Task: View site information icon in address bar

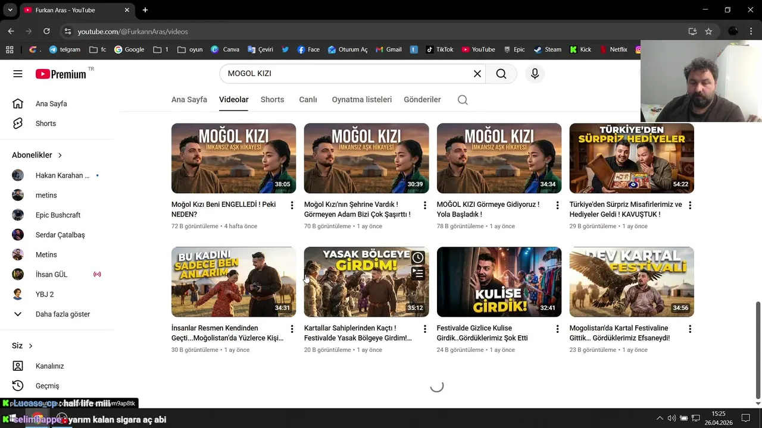Action: (x=67, y=32)
